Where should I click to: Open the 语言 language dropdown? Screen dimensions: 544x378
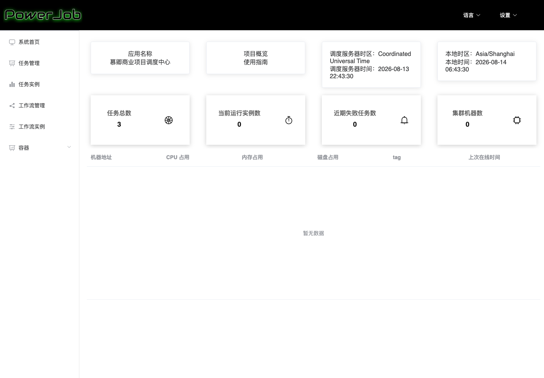(472, 15)
